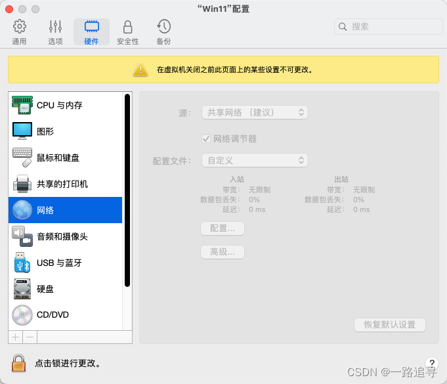Open the 备份 backup tab
Image resolution: width=447 pixels, height=384 pixels.
pyautogui.click(x=163, y=32)
